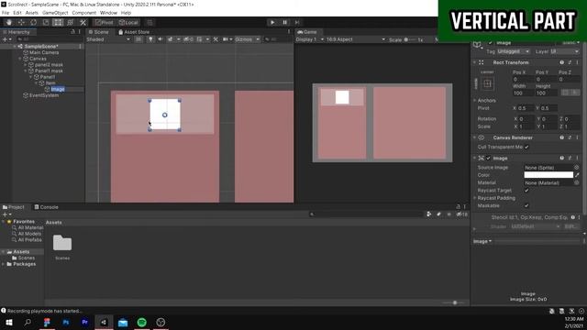Collapse the SampleScene root in Hierarchy
587x330 pixels.
(x=15, y=47)
